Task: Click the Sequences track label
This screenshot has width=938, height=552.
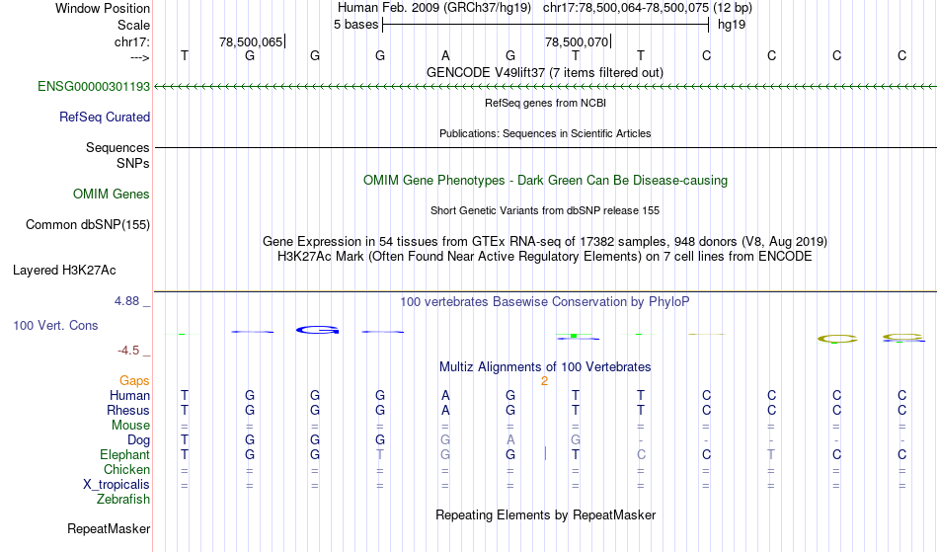Action: (x=117, y=147)
